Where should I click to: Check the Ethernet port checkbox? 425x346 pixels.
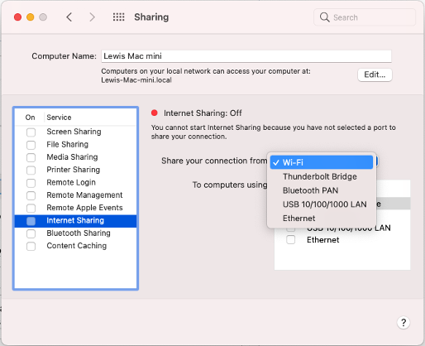[x=290, y=240]
